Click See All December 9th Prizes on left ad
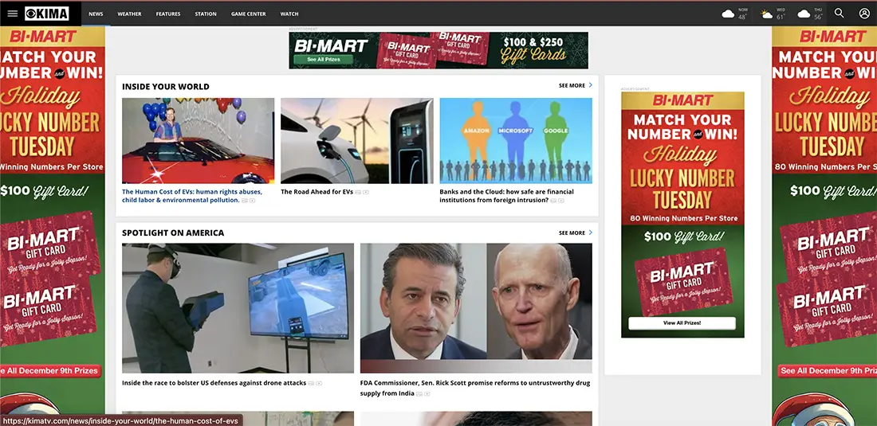The image size is (877, 426). pos(49,371)
